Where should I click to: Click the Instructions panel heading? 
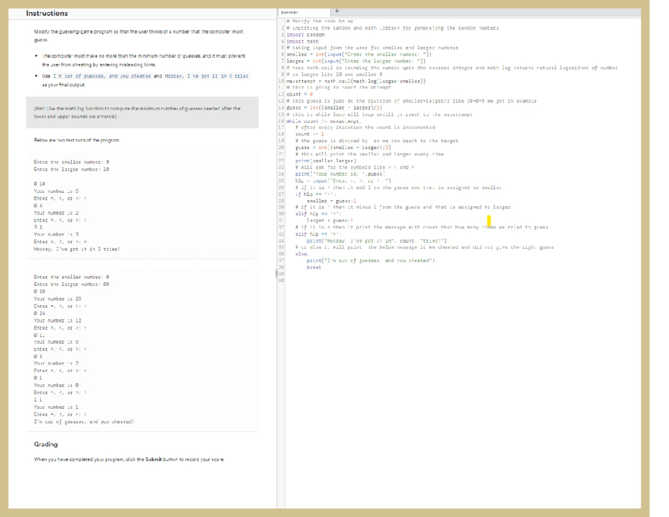[47, 13]
